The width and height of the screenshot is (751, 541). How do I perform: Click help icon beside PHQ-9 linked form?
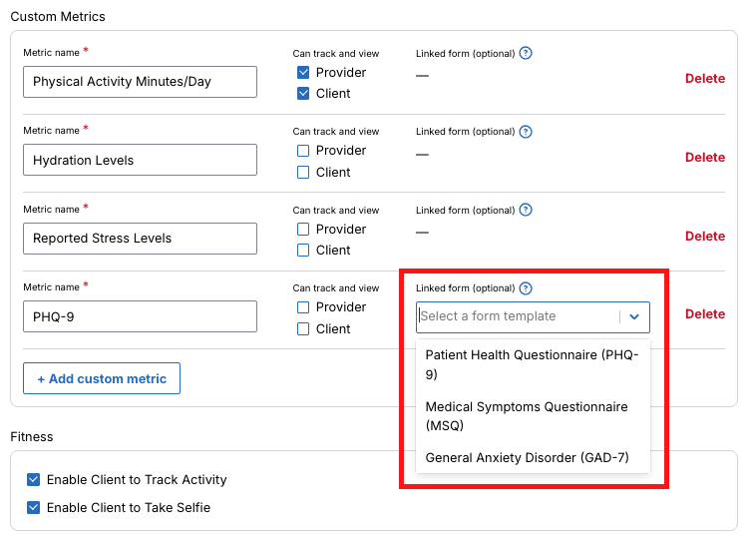[526, 288]
